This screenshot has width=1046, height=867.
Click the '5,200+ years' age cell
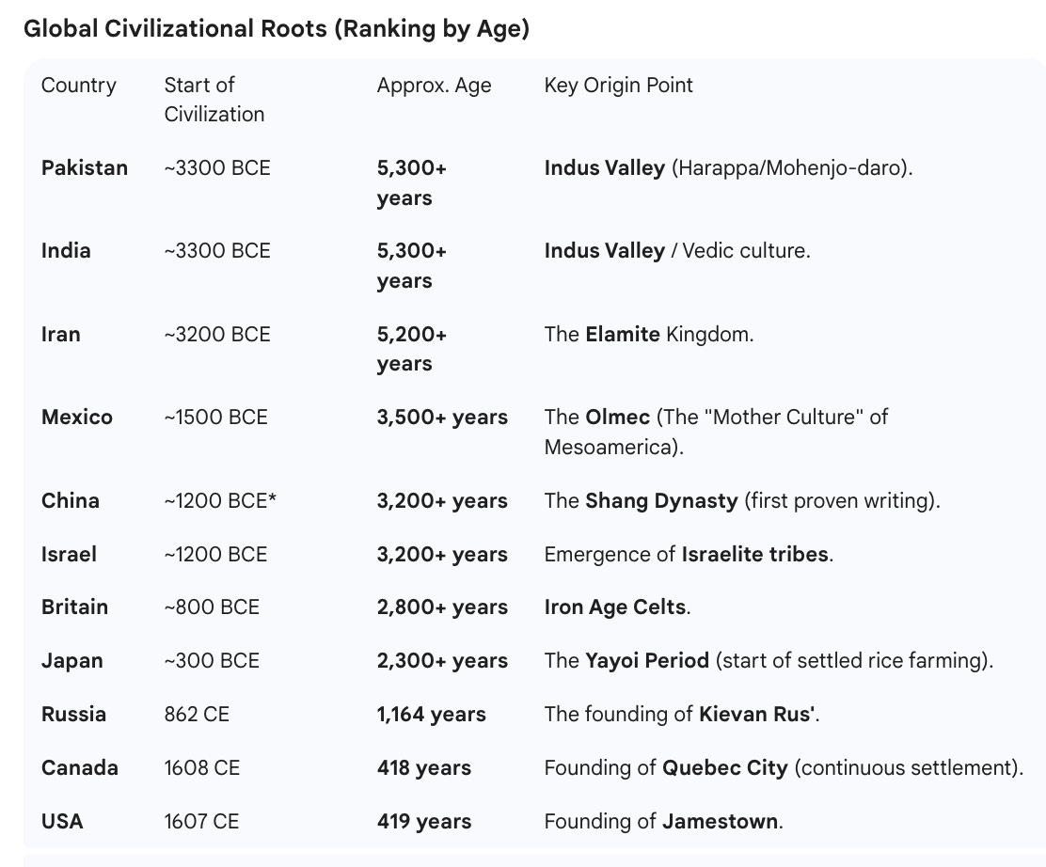412,348
